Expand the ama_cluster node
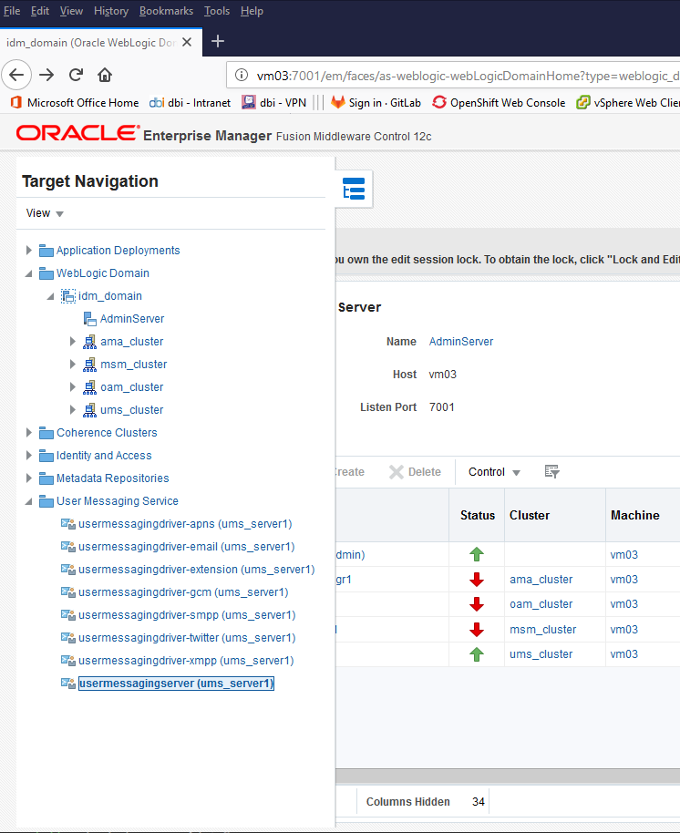Image resolution: width=680 pixels, height=833 pixels. [x=72, y=342]
